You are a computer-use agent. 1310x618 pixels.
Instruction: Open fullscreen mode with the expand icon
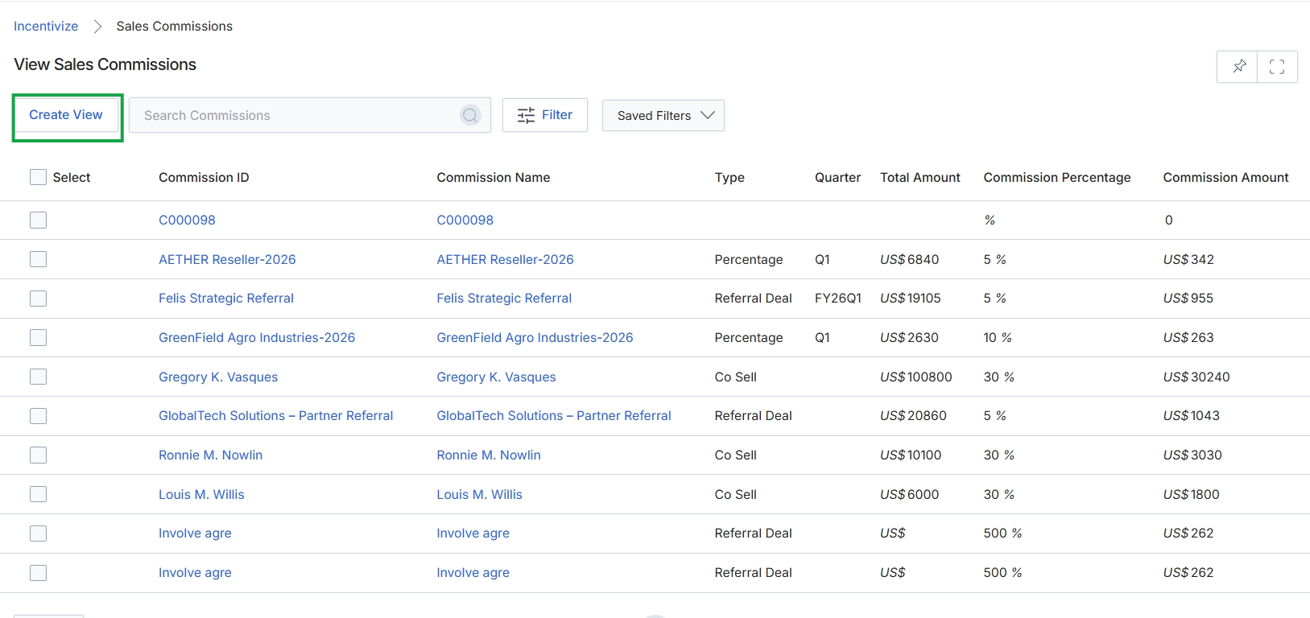[x=1277, y=67]
